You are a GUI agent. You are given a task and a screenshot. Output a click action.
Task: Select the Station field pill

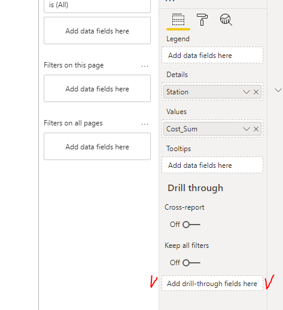click(x=203, y=92)
